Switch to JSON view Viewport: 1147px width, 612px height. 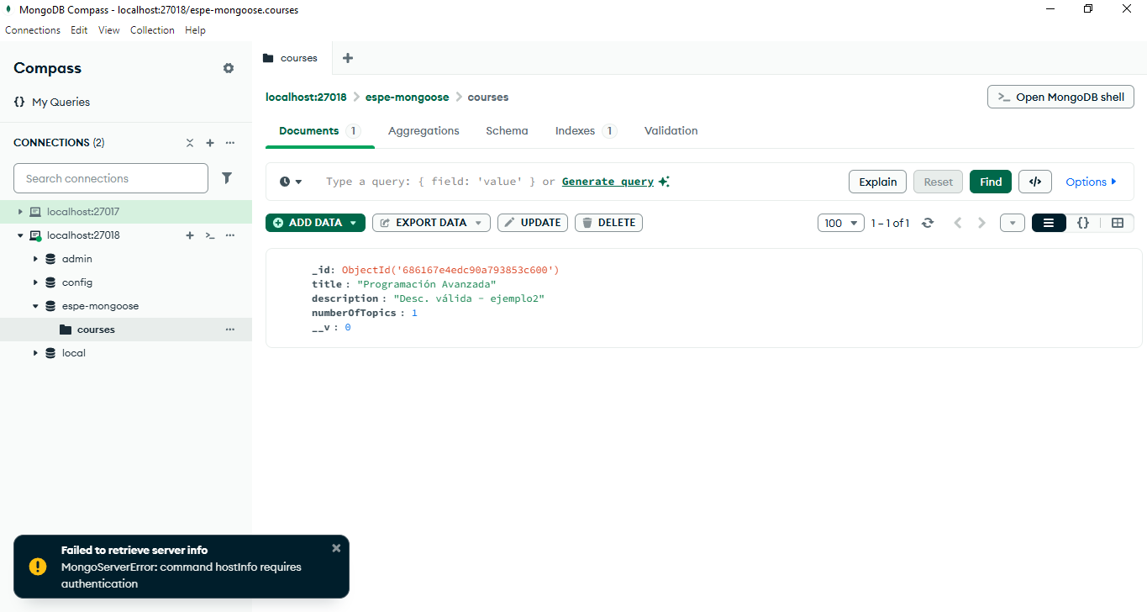pos(1083,223)
